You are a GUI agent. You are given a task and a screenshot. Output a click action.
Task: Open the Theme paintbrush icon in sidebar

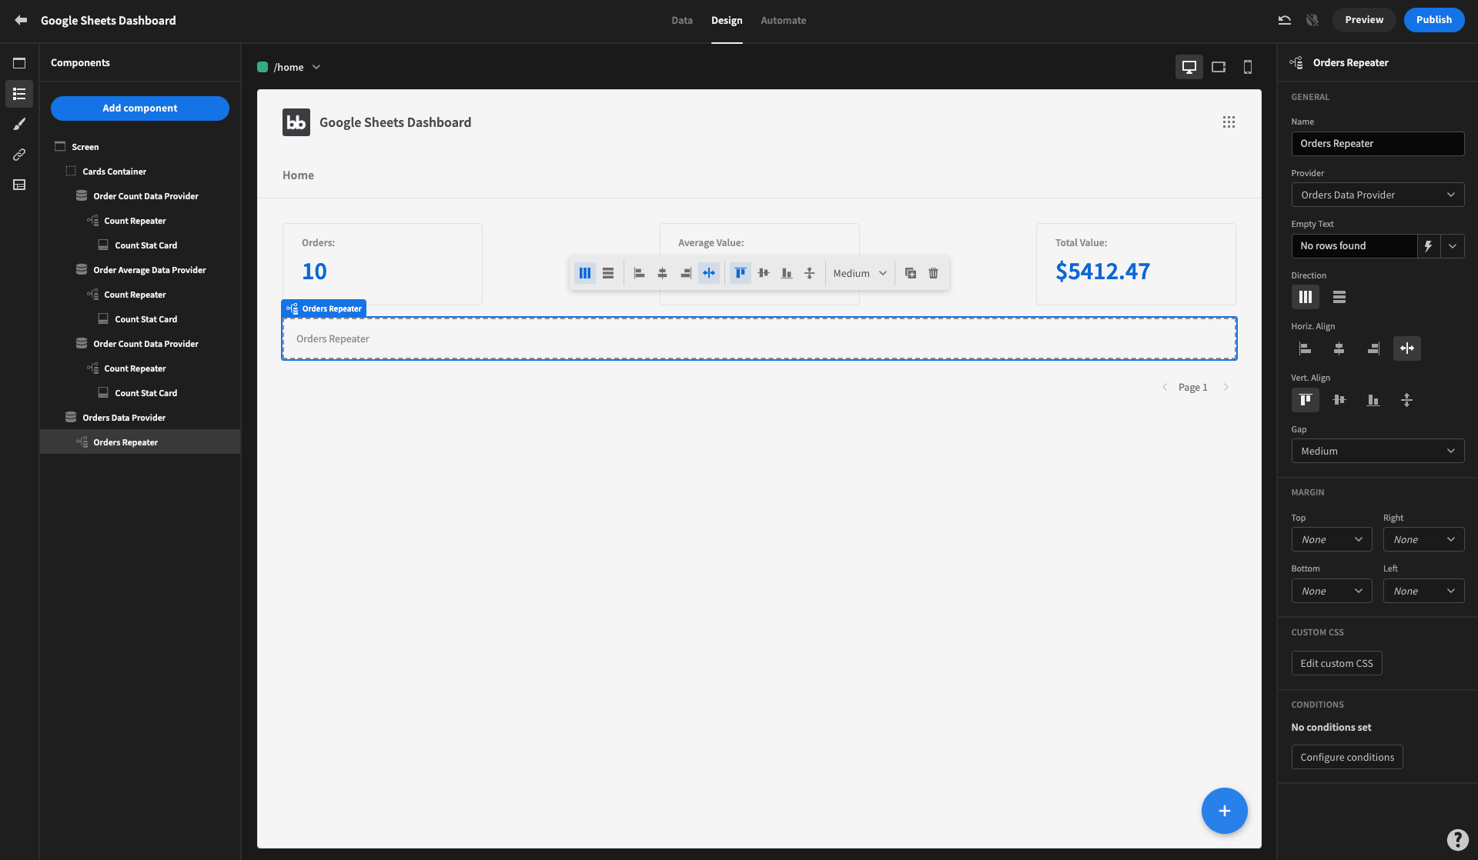tap(19, 124)
